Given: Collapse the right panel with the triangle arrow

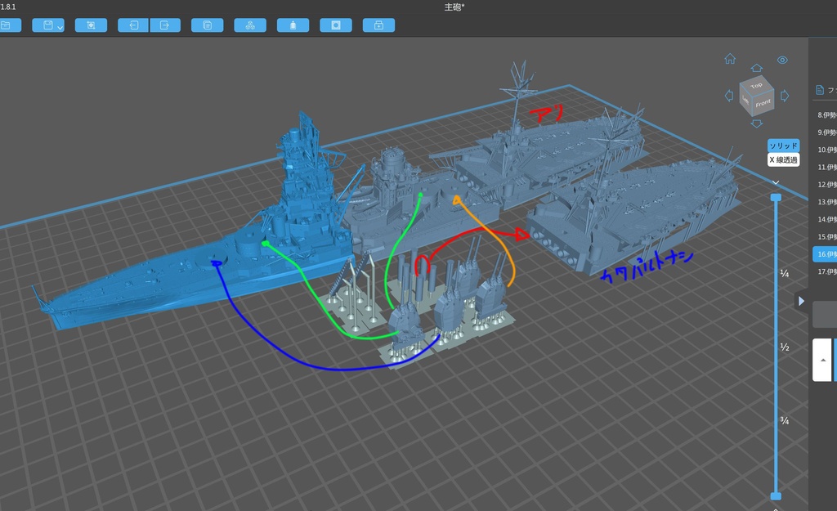Looking at the screenshot, I should click(x=801, y=301).
